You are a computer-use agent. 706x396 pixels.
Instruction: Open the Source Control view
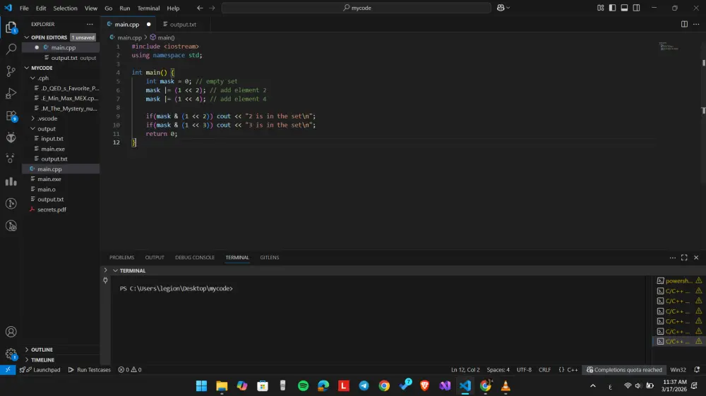[11, 71]
